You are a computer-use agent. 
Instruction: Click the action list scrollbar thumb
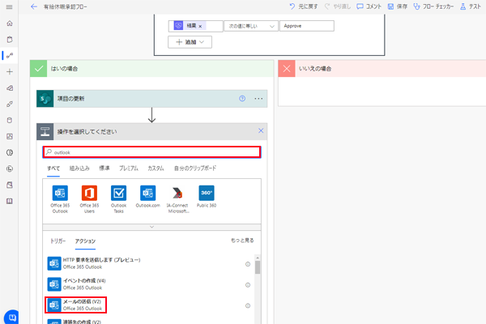(x=258, y=267)
